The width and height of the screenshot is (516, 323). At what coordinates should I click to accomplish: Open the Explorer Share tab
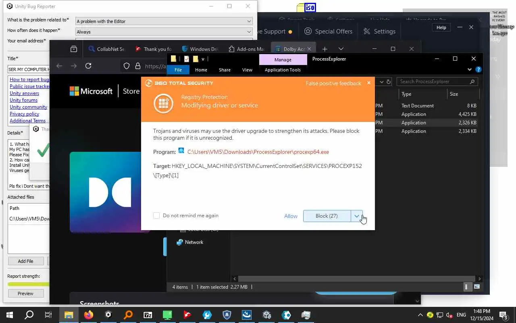coord(225,70)
